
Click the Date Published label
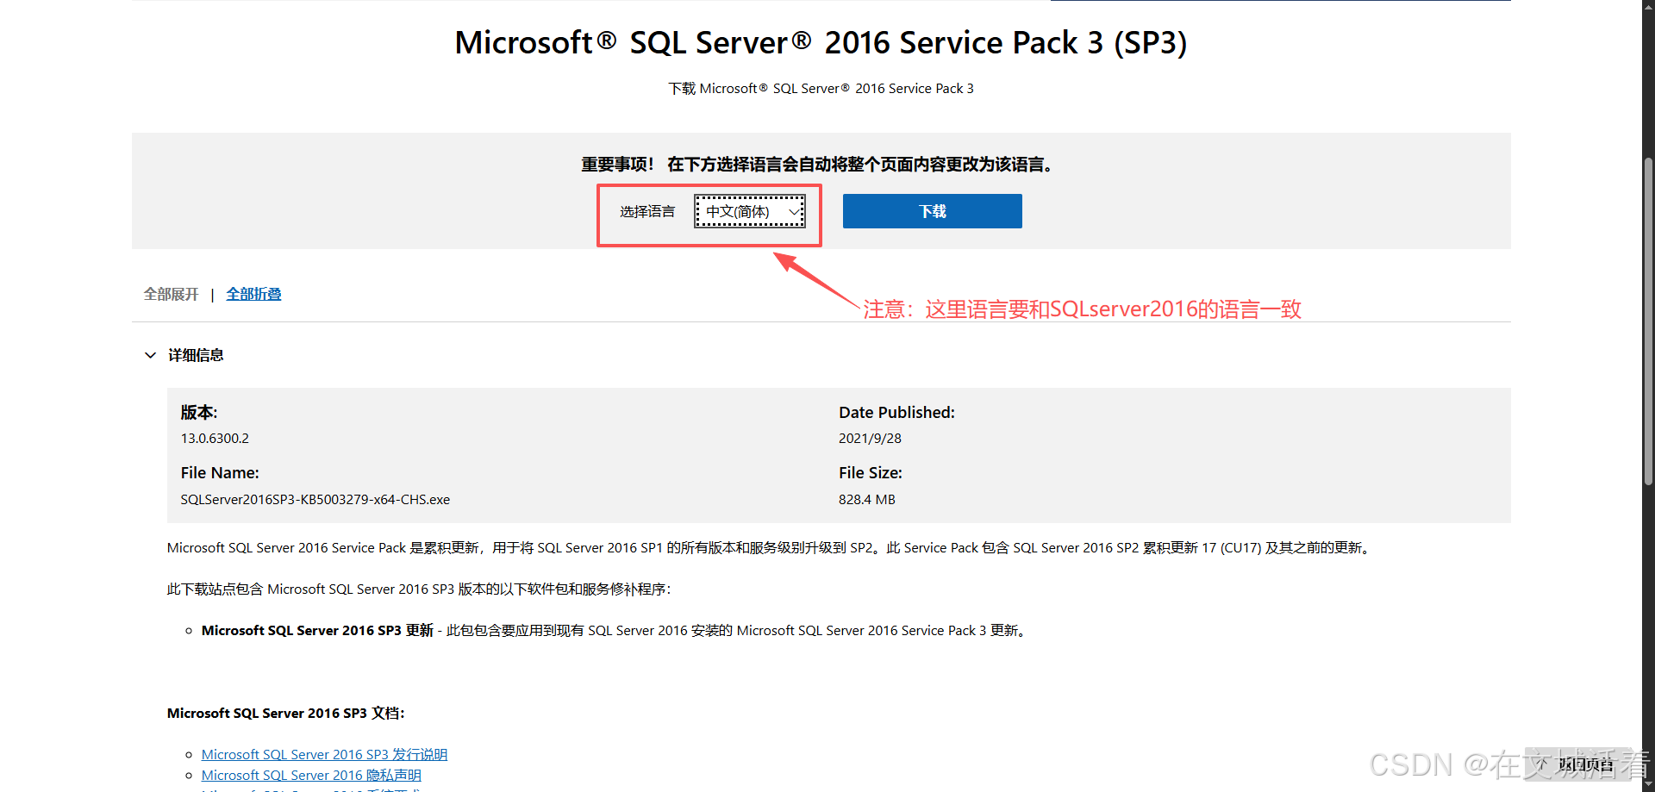tap(896, 412)
